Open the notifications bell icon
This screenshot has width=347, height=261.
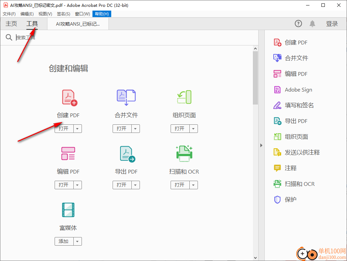point(312,24)
